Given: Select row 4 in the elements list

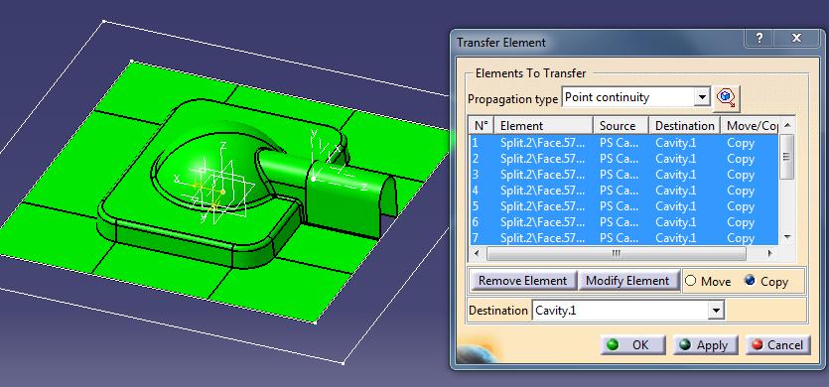Looking at the screenshot, I should 623,191.
